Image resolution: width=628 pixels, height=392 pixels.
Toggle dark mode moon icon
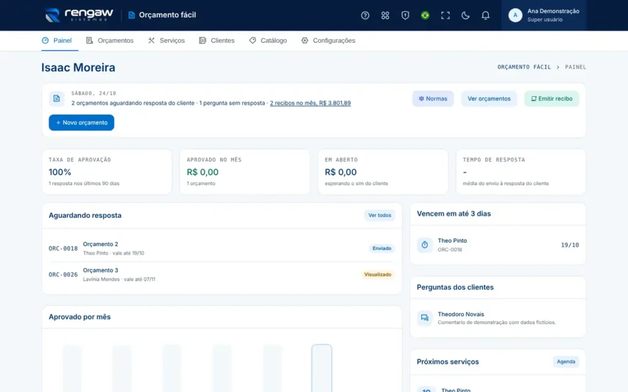click(465, 15)
